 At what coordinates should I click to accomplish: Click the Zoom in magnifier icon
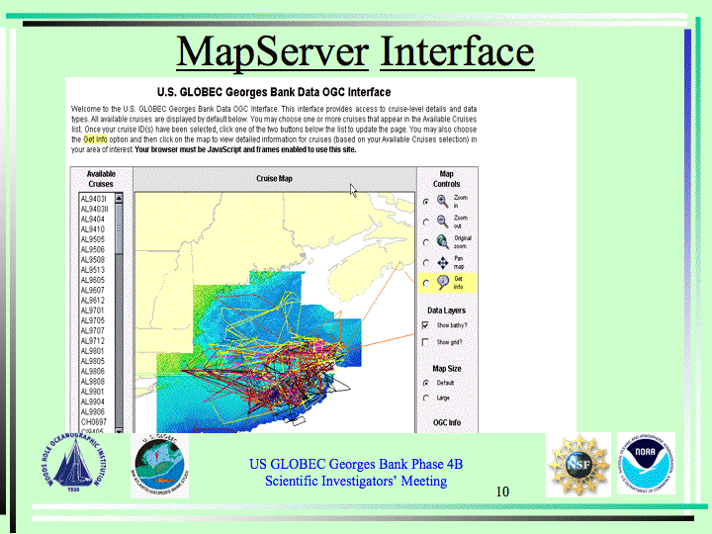pyautogui.click(x=443, y=201)
